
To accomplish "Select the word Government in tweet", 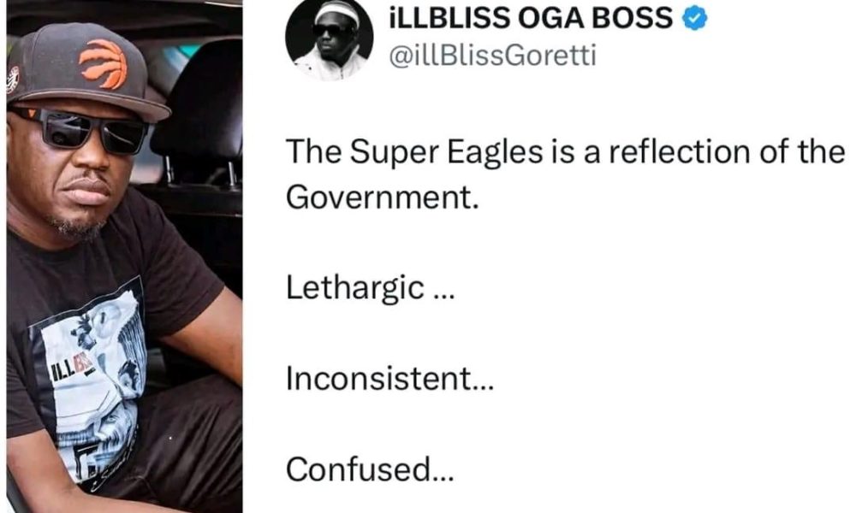I will point(382,198).
